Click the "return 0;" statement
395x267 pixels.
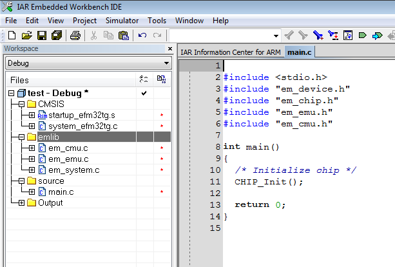click(x=260, y=204)
